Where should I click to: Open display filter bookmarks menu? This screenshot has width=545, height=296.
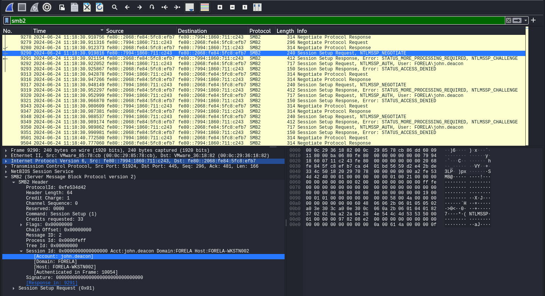[6, 20]
